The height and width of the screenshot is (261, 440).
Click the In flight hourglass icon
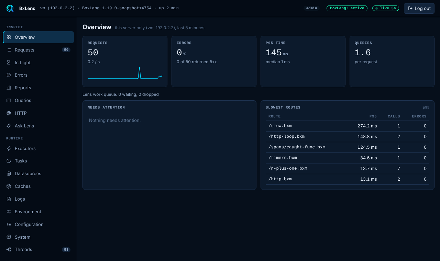tap(9, 63)
